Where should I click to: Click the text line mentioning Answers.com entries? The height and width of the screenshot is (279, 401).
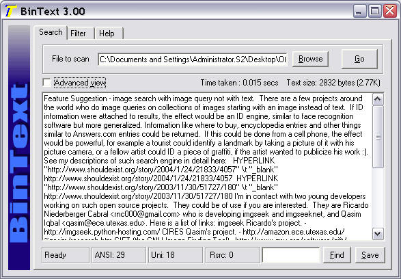pyautogui.click(x=203, y=134)
